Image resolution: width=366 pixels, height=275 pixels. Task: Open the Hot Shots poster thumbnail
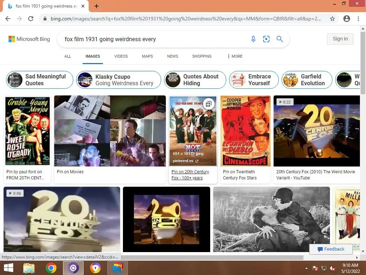(x=193, y=131)
